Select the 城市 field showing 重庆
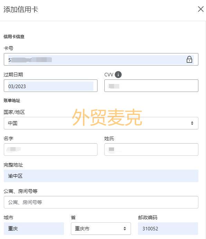This screenshot has height=239, width=206. (x=34, y=229)
